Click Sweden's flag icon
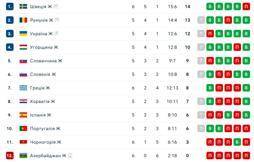The image size is (254, 162). pos(23,7)
